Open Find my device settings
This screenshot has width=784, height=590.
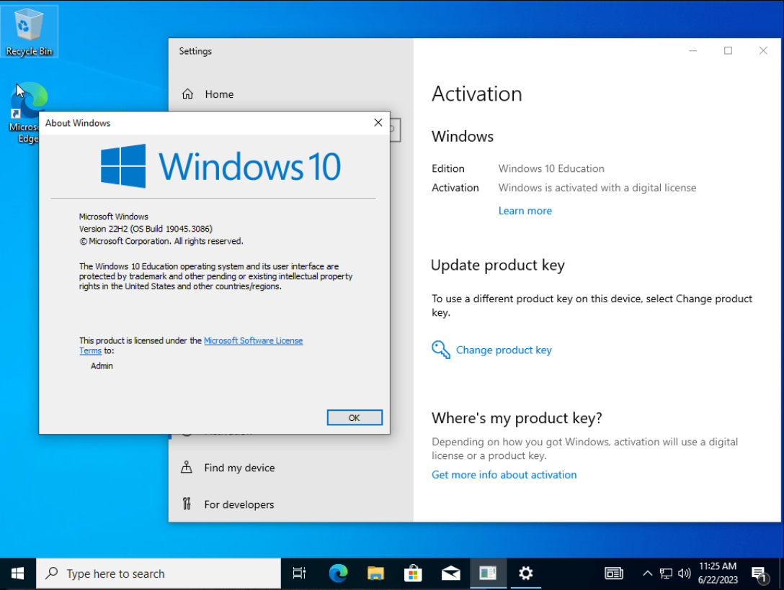click(239, 468)
